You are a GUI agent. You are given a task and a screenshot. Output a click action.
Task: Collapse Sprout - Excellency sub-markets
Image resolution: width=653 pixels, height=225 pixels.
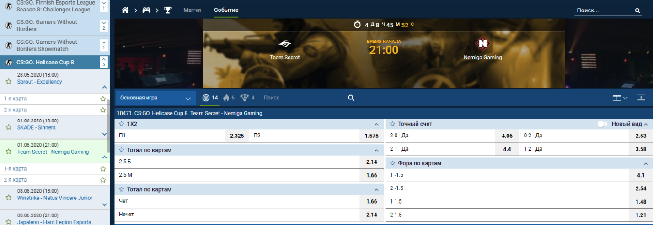(104, 87)
